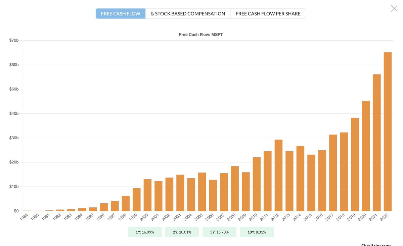This screenshot has width=403, height=246.
Task: Select the 2003 bar in the chart
Action: coord(180,193)
